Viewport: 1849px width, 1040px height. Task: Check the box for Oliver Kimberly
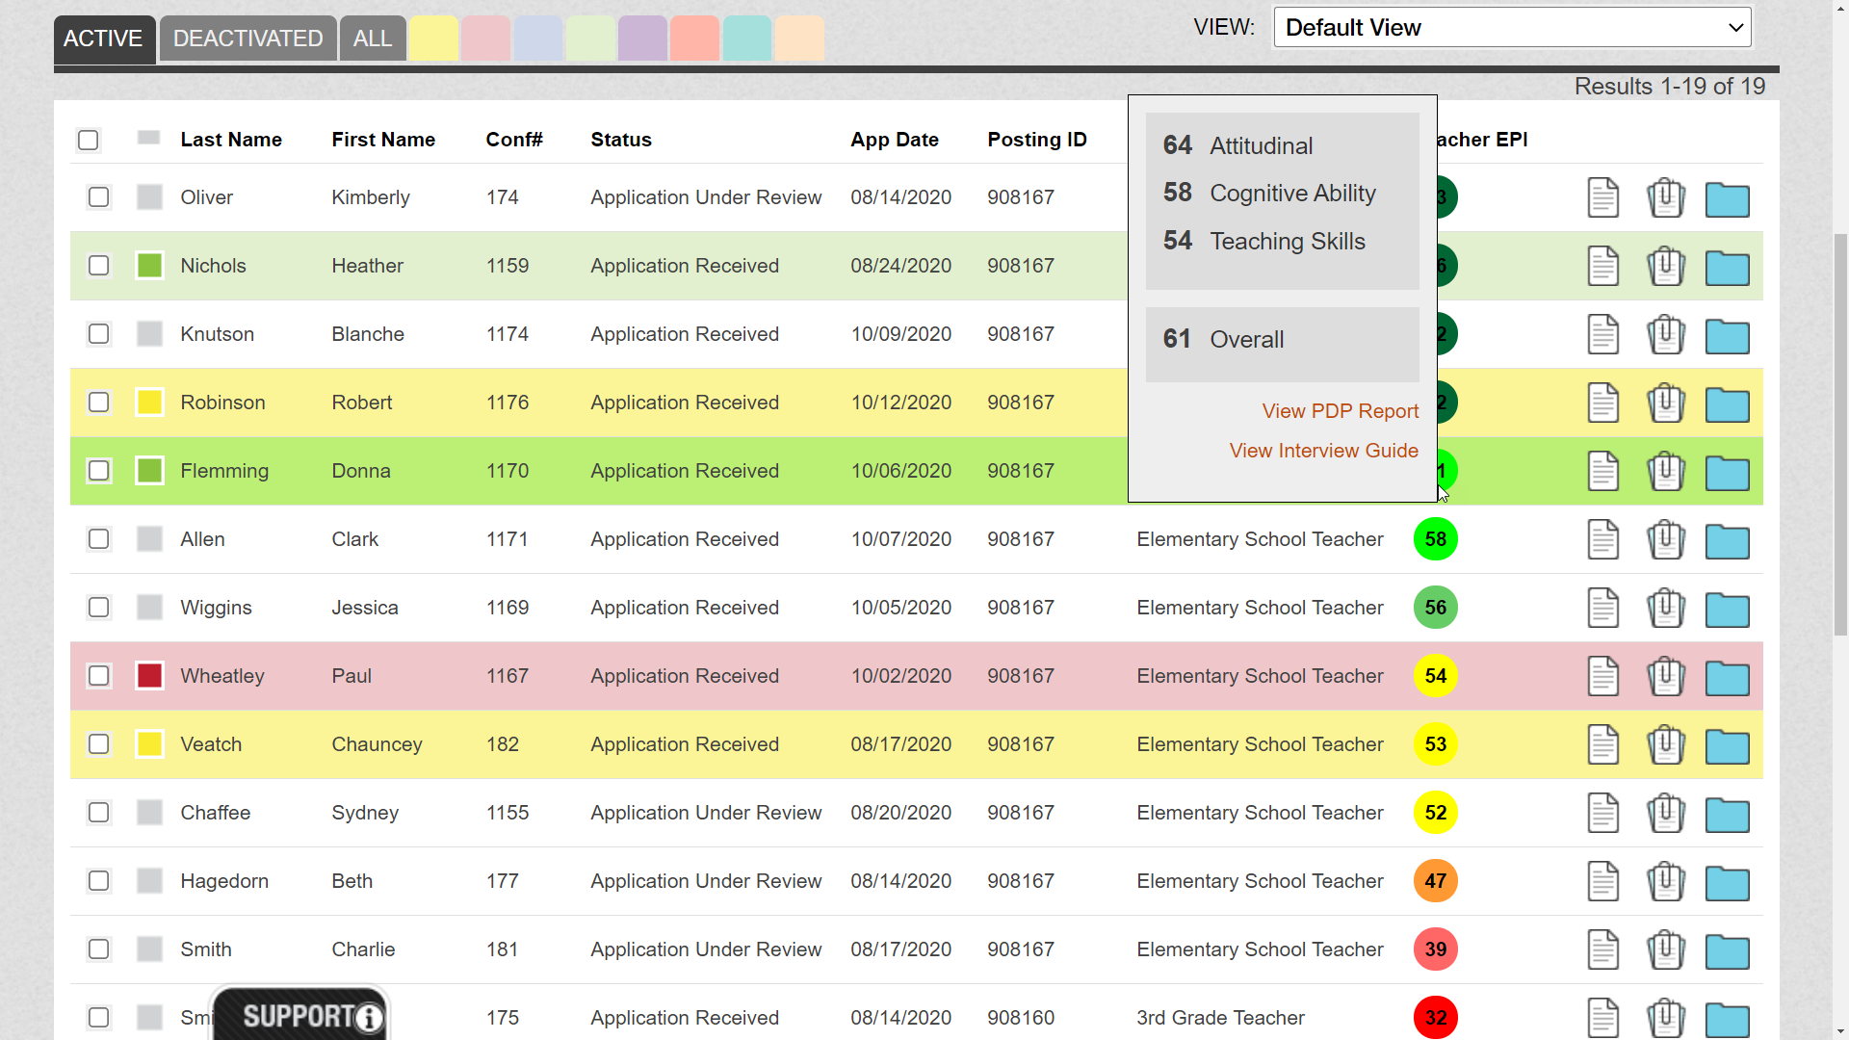point(98,197)
